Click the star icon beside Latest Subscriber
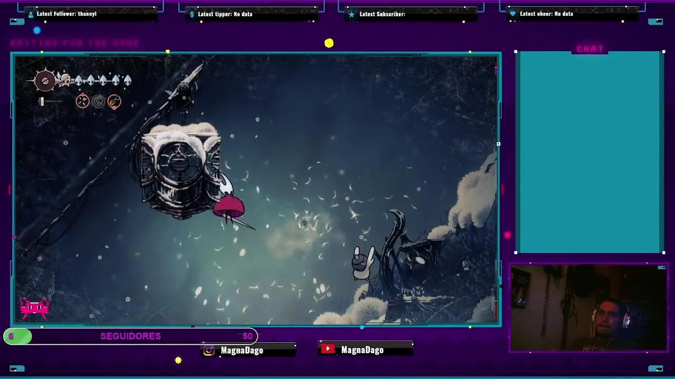675x379 pixels. click(x=352, y=14)
